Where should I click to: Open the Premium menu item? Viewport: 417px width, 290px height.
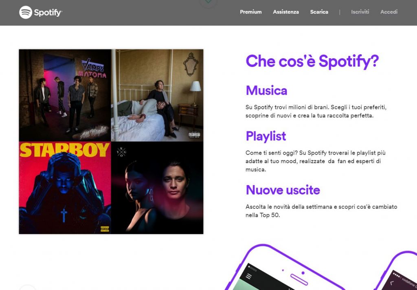pos(250,12)
